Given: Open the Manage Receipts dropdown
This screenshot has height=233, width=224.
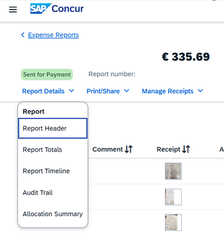Looking at the screenshot, I should point(172,91).
